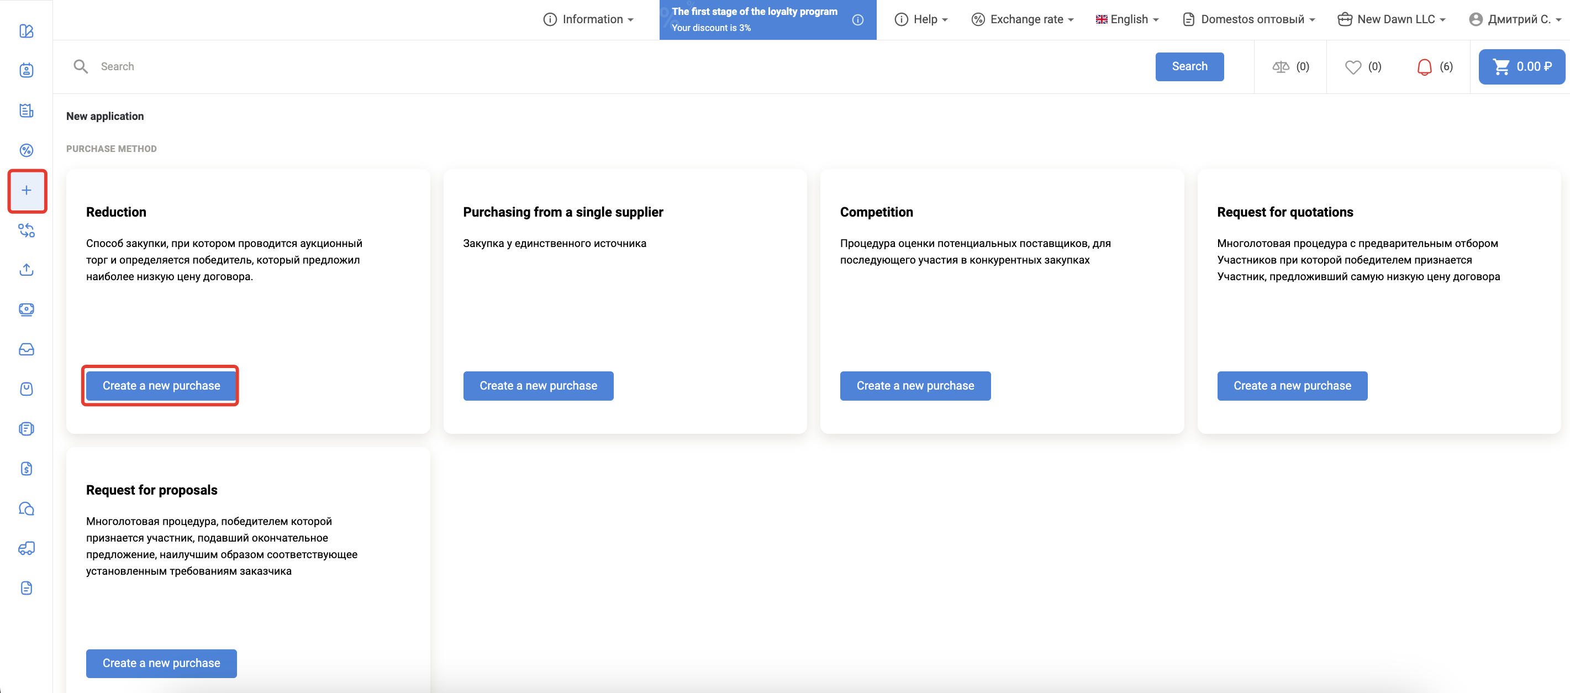Click the upload icon in the sidebar

26,269
